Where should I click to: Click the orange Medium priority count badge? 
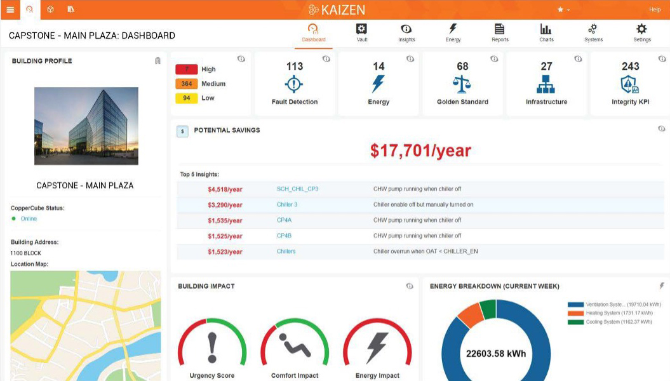[186, 84]
